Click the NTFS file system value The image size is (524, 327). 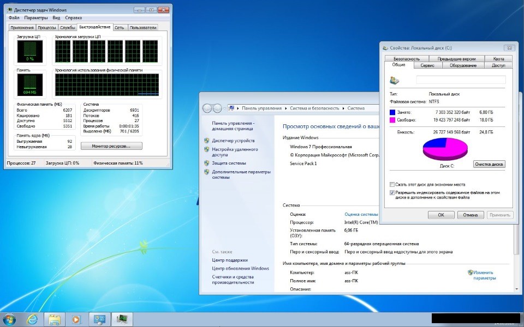pos(434,101)
